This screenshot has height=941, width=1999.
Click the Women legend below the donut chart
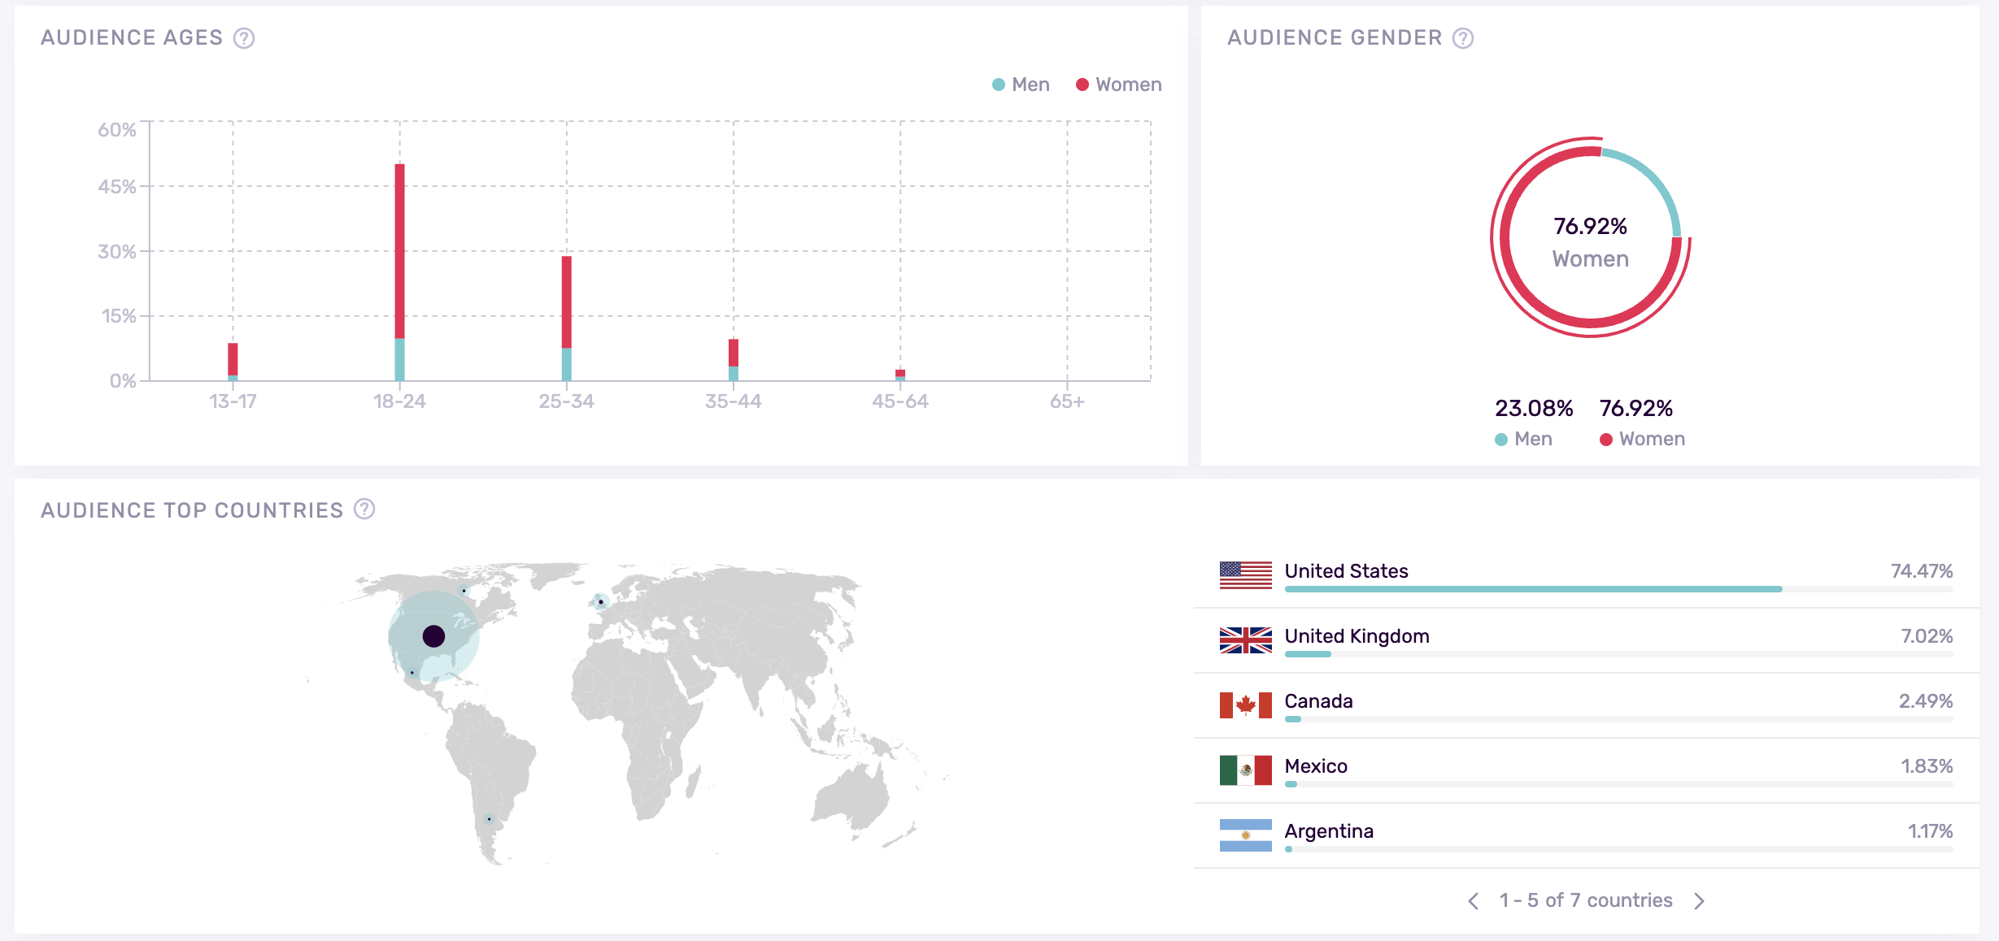tap(1641, 438)
